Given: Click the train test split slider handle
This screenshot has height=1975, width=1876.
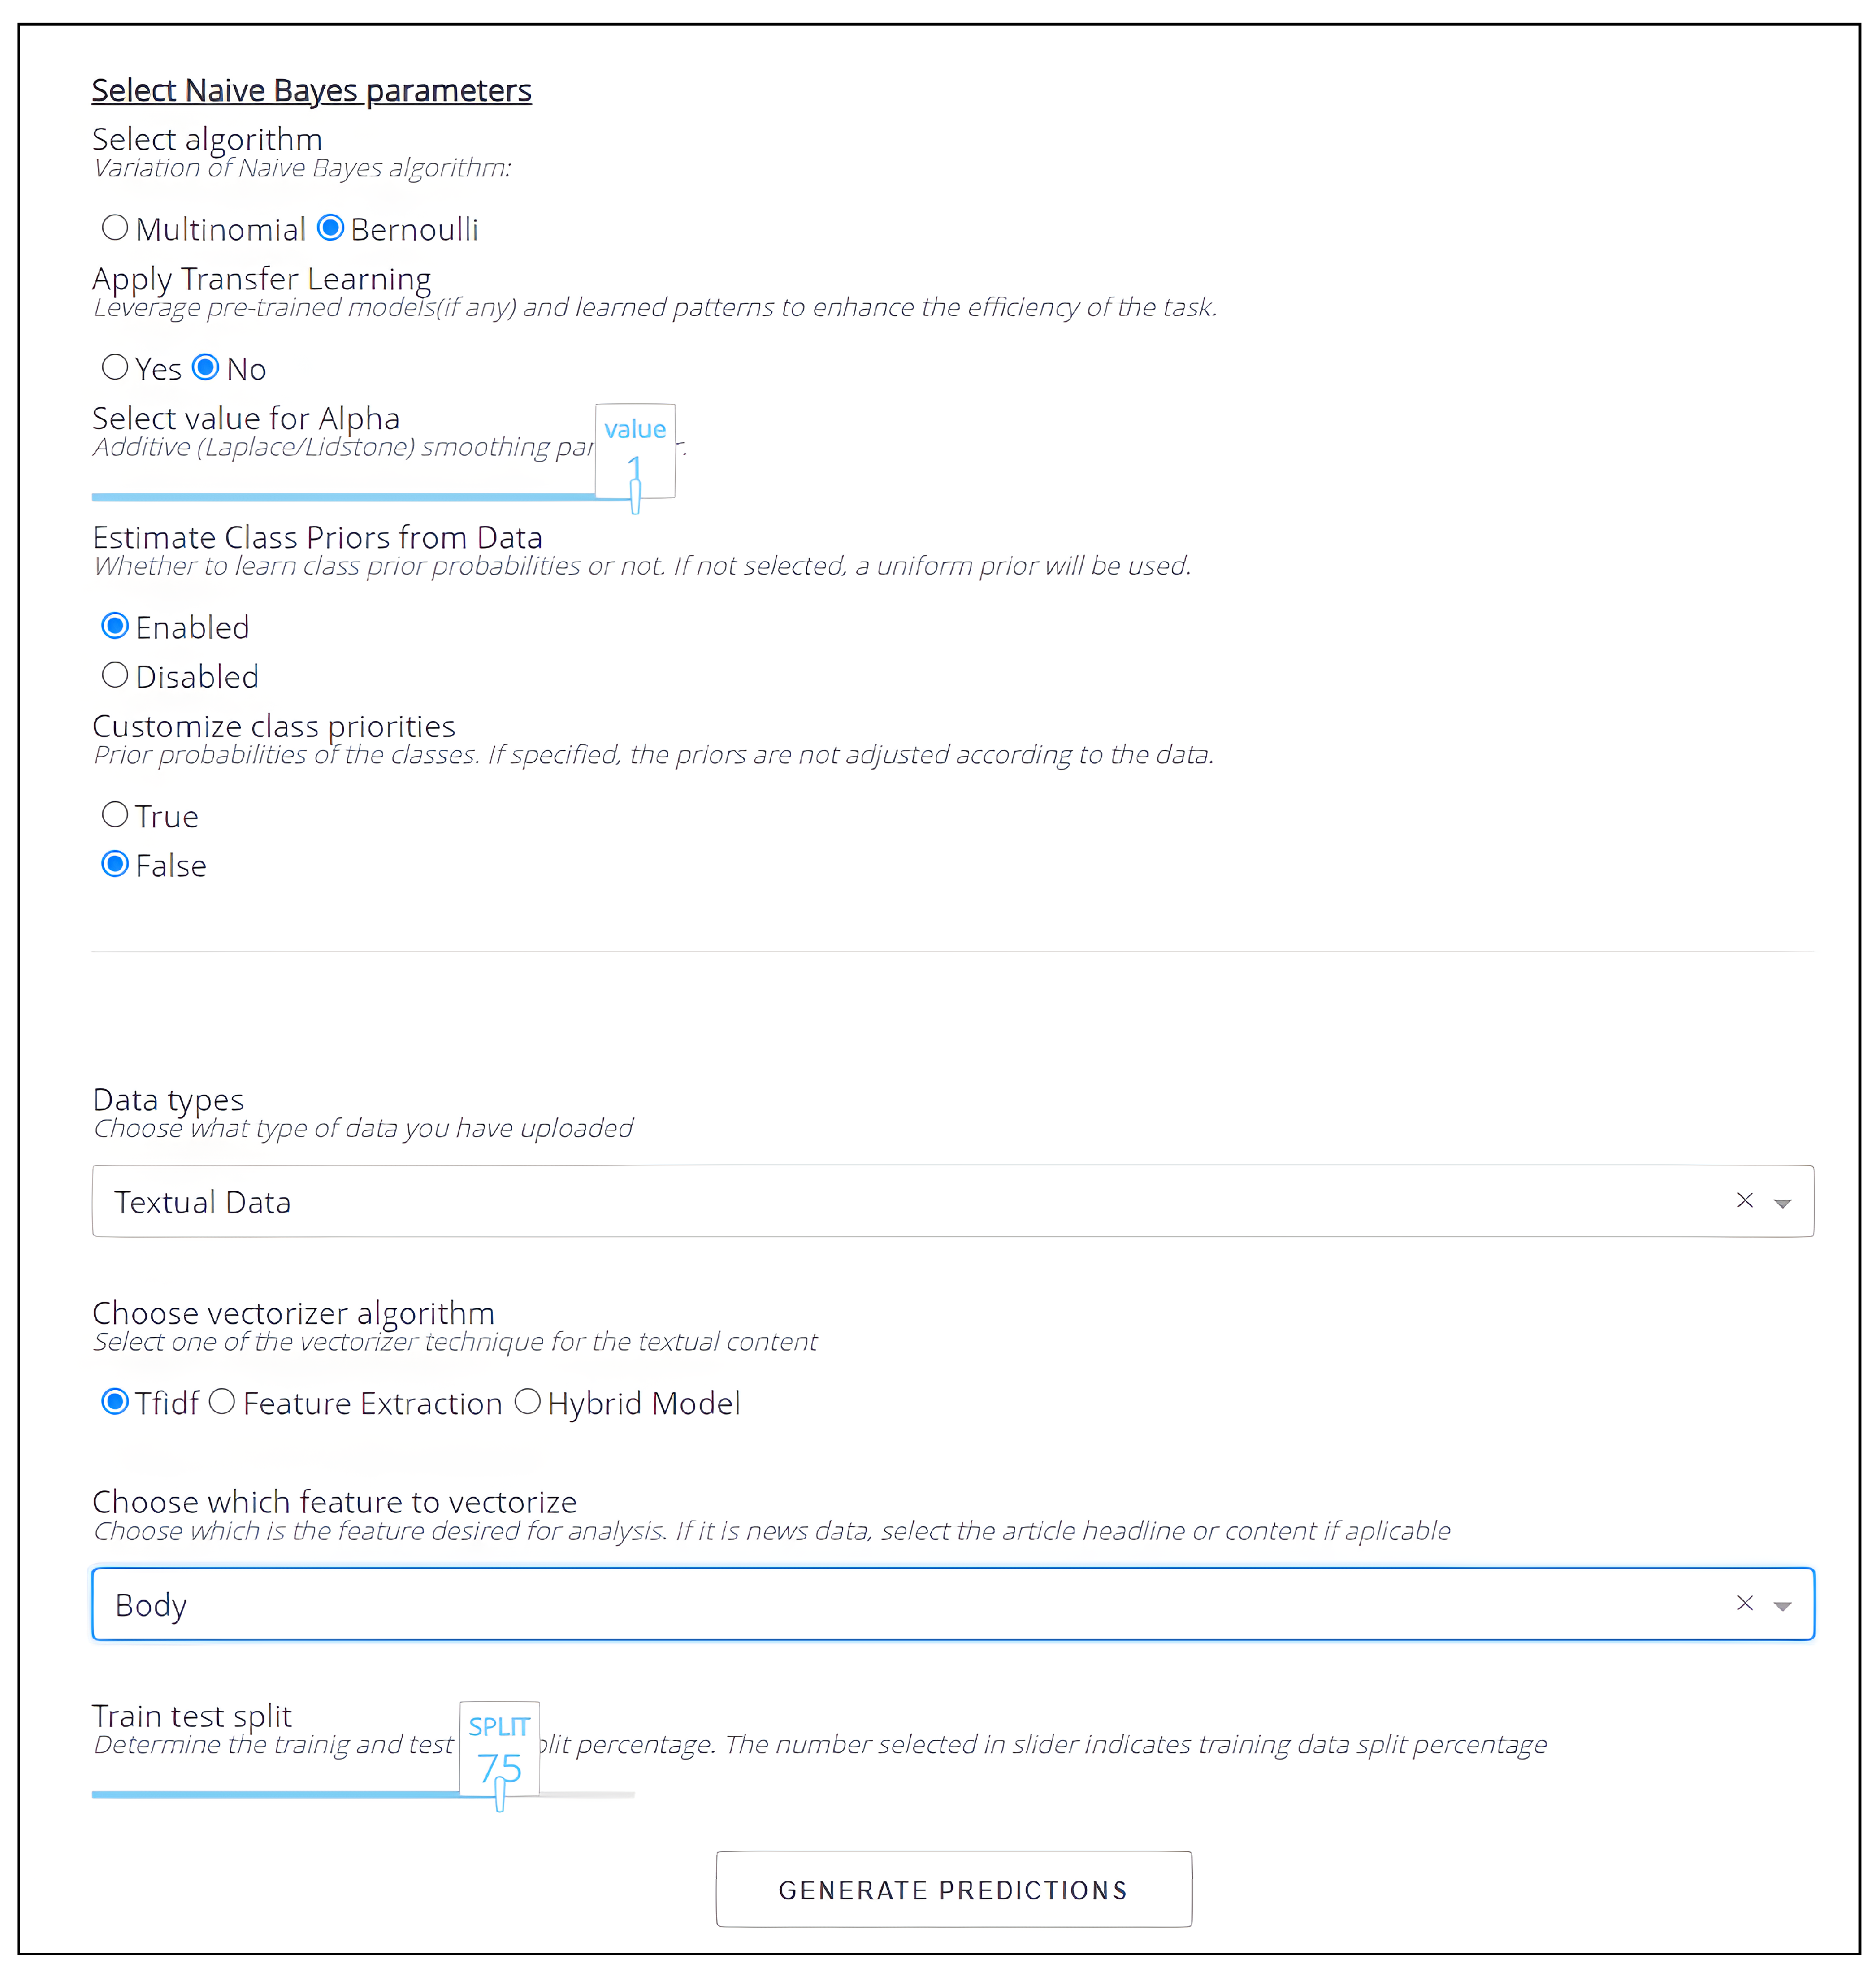Looking at the screenshot, I should click(x=500, y=1795).
